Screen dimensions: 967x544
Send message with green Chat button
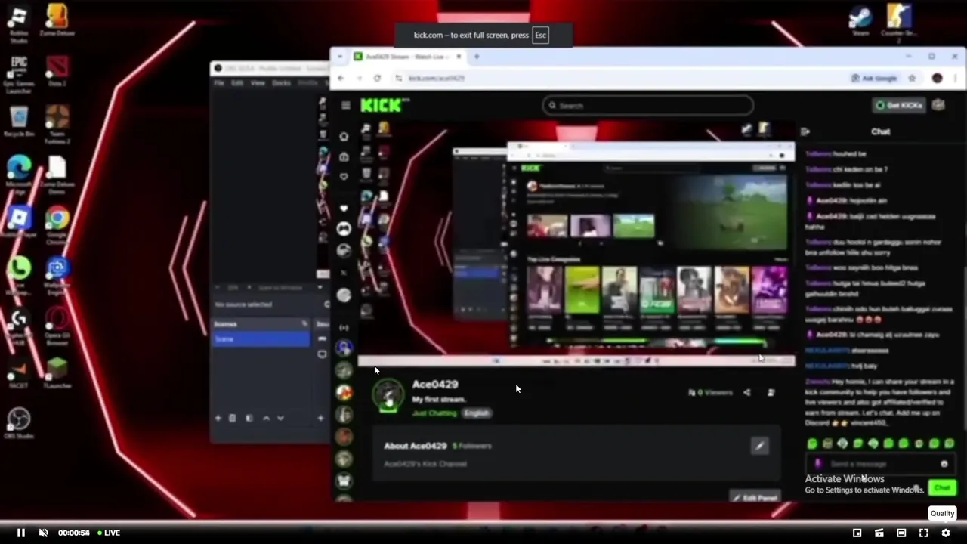point(941,488)
